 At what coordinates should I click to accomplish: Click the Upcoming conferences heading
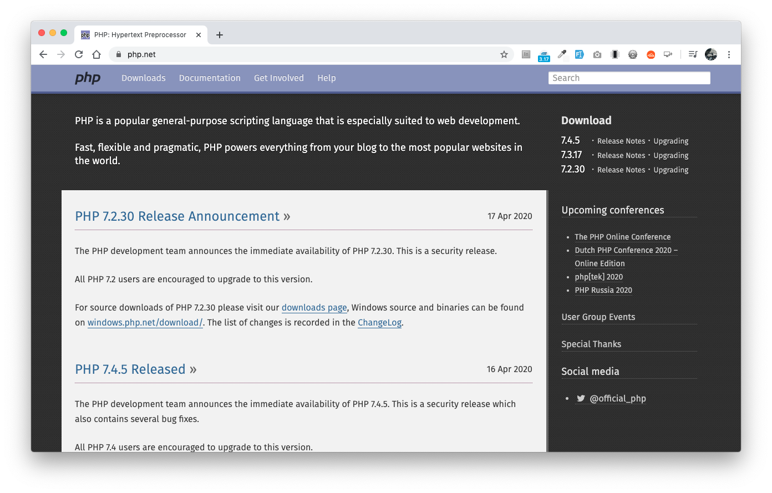[613, 210]
